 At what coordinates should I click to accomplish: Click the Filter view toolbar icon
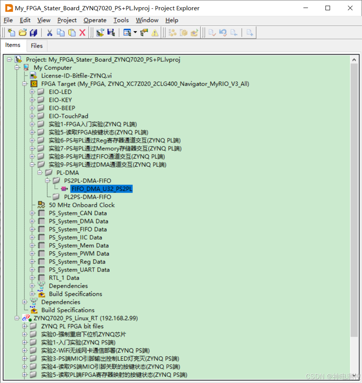(x=127, y=33)
